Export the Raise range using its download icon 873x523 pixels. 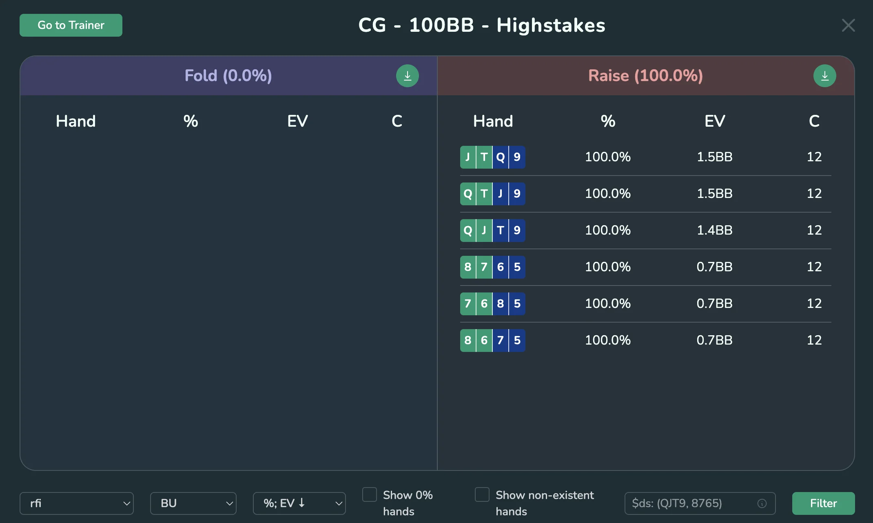[824, 75]
